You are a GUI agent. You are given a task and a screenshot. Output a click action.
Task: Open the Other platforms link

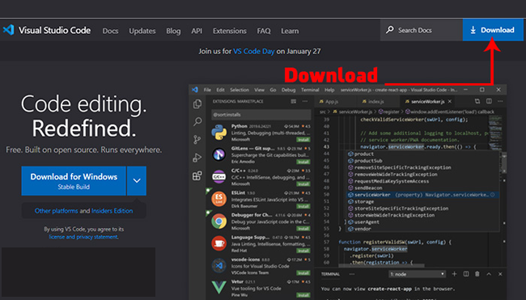56,211
